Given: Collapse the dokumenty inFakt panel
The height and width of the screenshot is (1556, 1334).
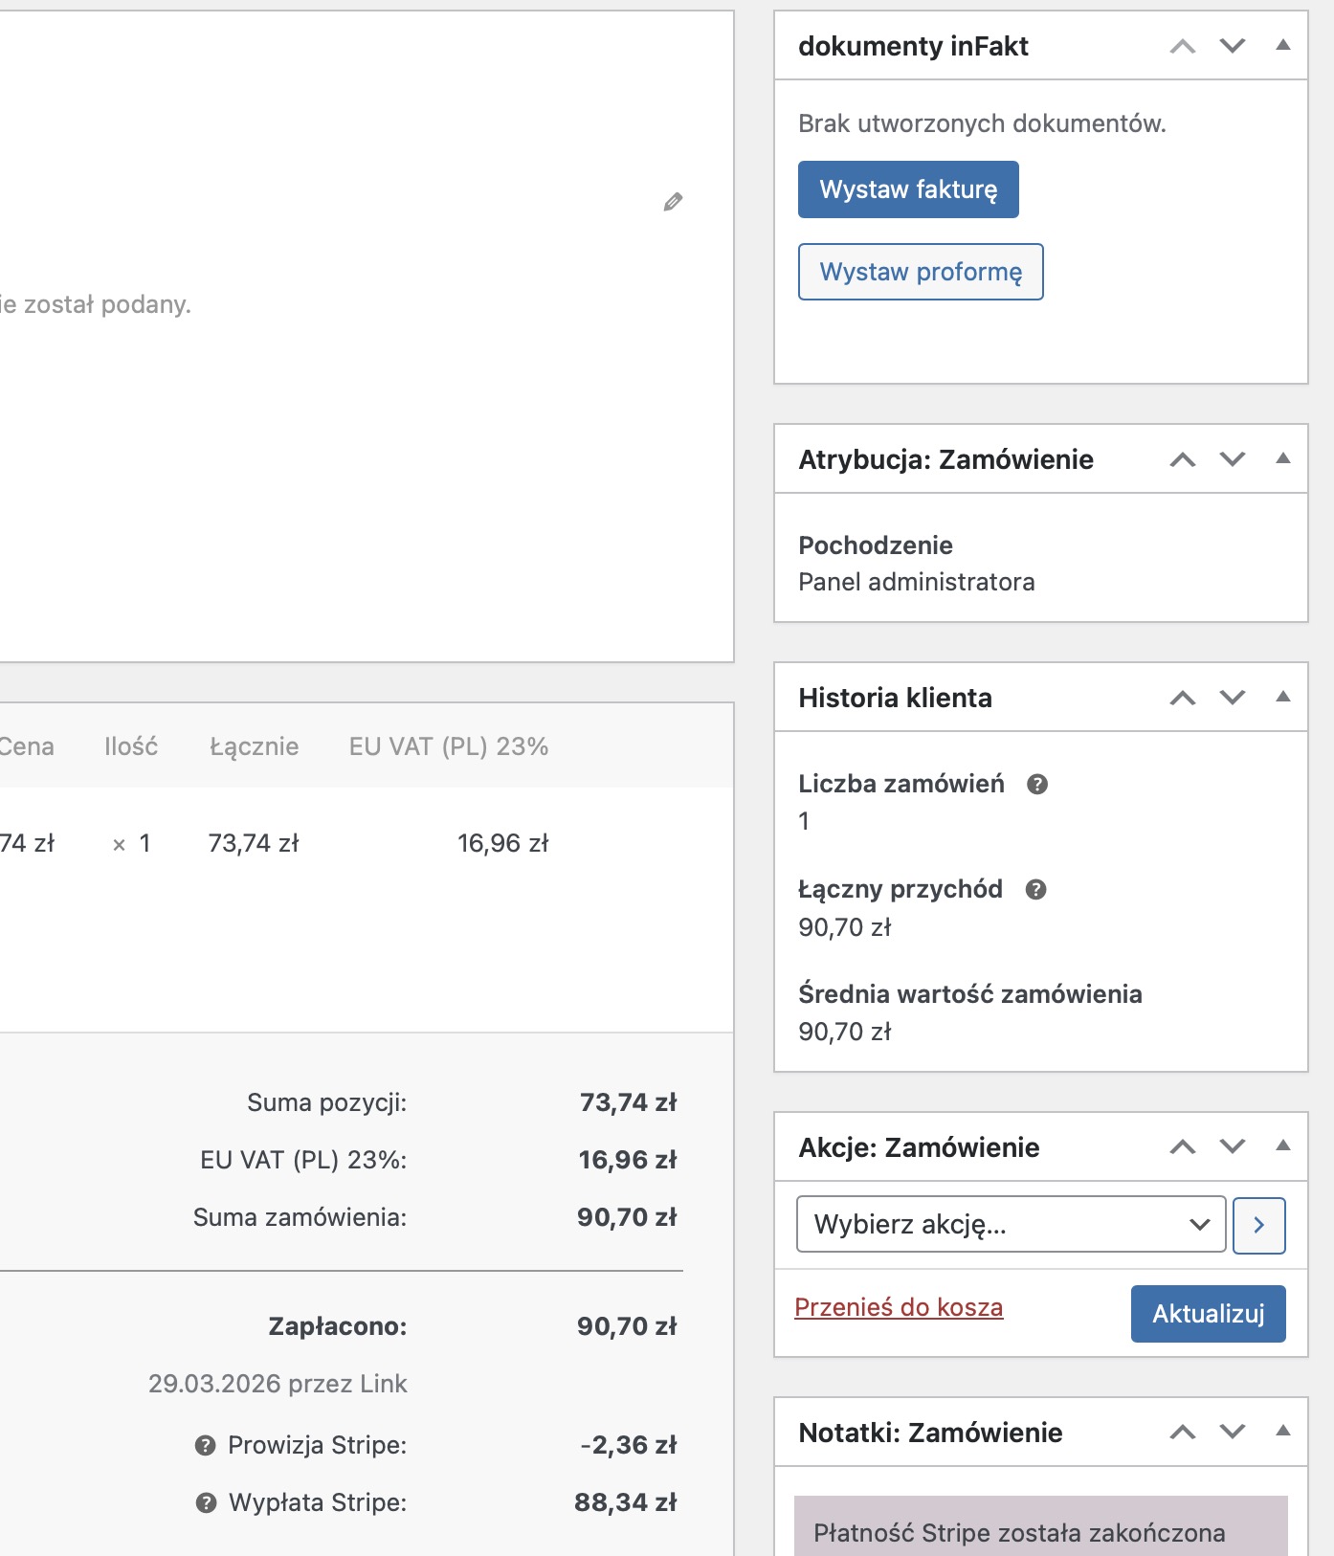Looking at the screenshot, I should (x=1283, y=45).
